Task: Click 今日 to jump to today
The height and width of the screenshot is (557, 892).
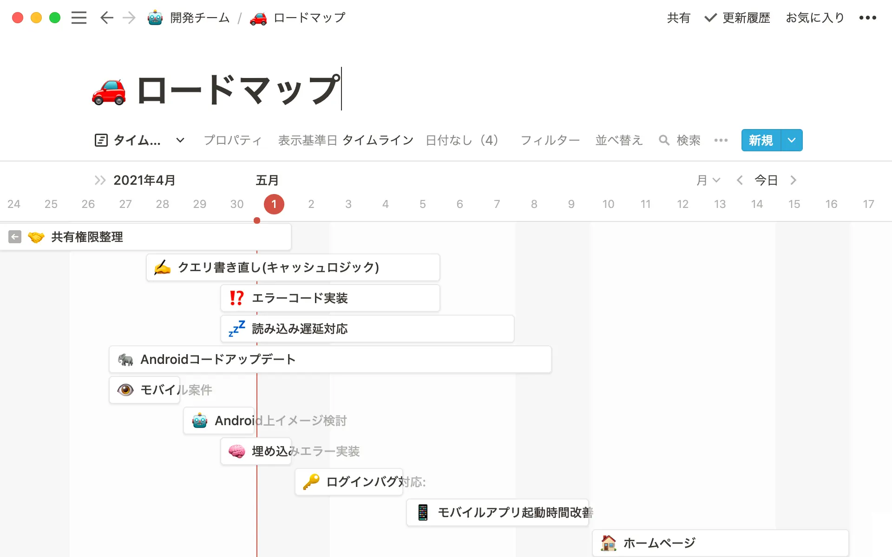Action: pos(766,180)
